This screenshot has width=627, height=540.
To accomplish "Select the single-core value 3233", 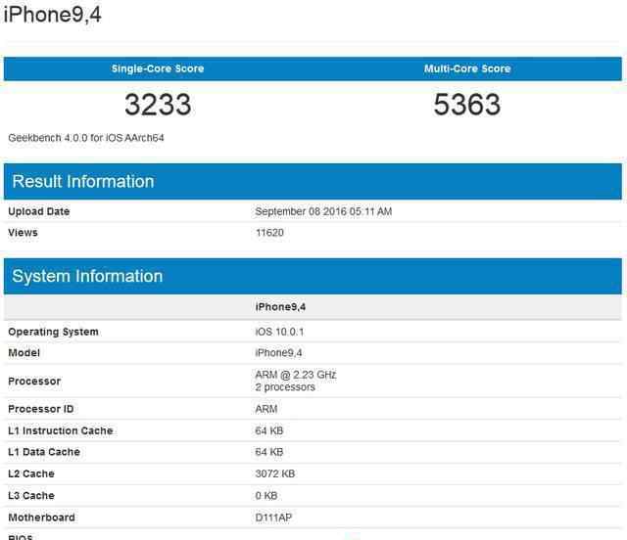I will (158, 105).
